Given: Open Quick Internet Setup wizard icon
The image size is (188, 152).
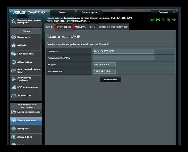Looking at the screenshot, I should 14,21.
